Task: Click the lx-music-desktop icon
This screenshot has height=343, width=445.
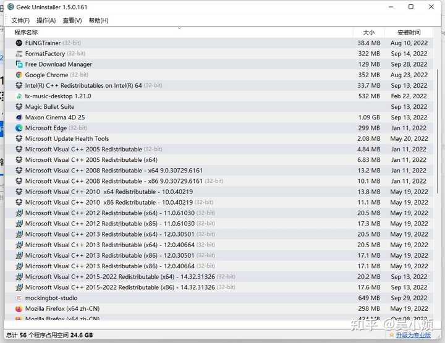Action: click(19, 96)
